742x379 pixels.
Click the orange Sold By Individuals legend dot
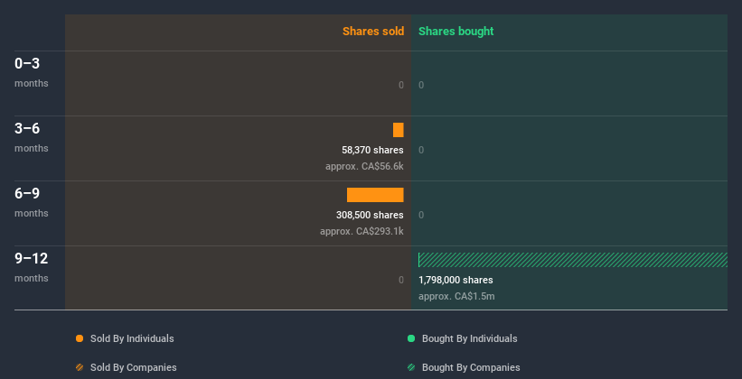pos(80,338)
